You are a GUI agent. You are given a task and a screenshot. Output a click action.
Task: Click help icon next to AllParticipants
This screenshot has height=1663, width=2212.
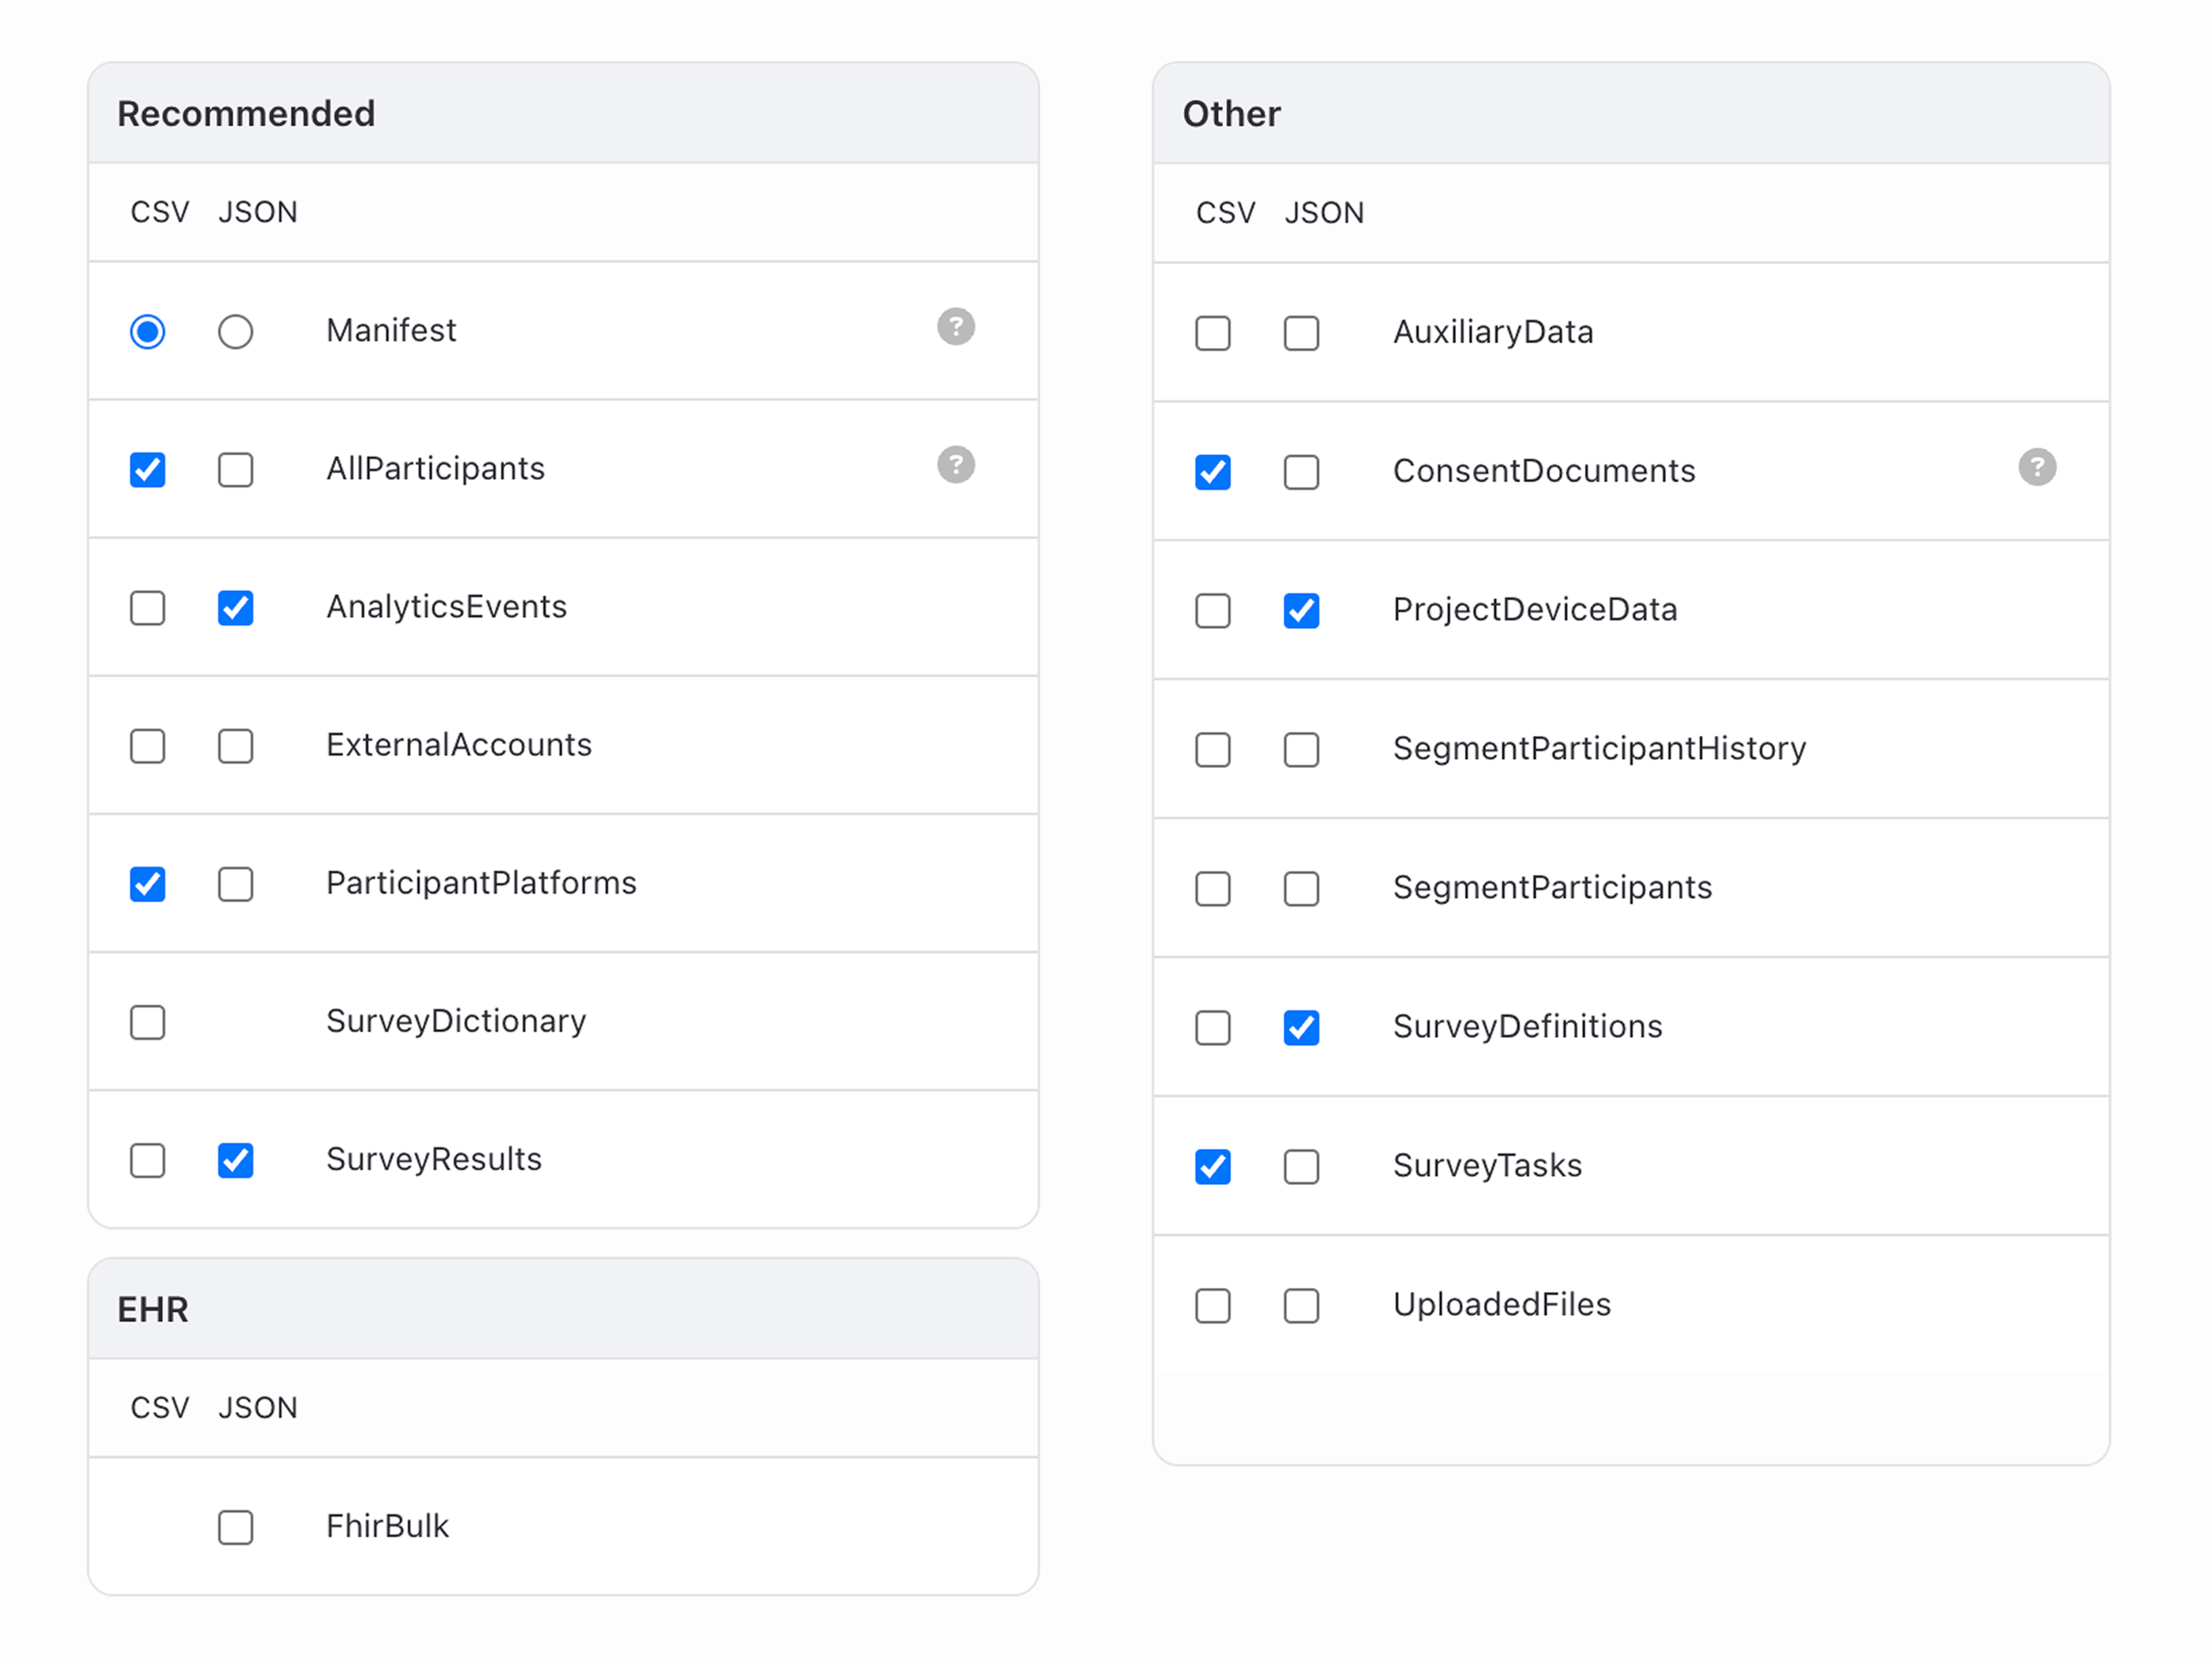[955, 464]
